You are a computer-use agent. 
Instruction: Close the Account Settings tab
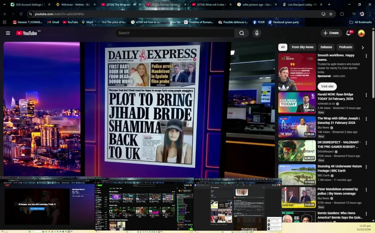[x=49, y=5]
